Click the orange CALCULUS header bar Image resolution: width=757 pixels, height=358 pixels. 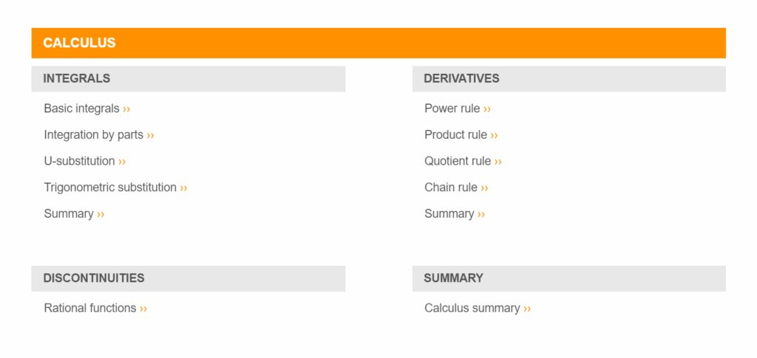[x=378, y=43]
